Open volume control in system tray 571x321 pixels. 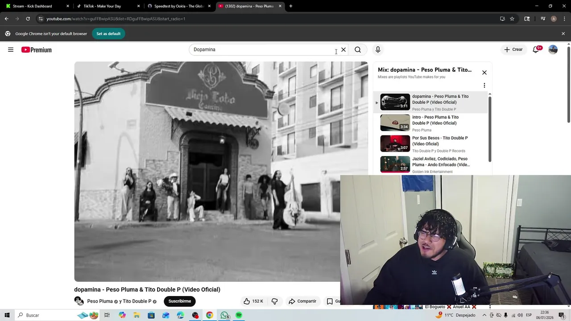coord(520,315)
